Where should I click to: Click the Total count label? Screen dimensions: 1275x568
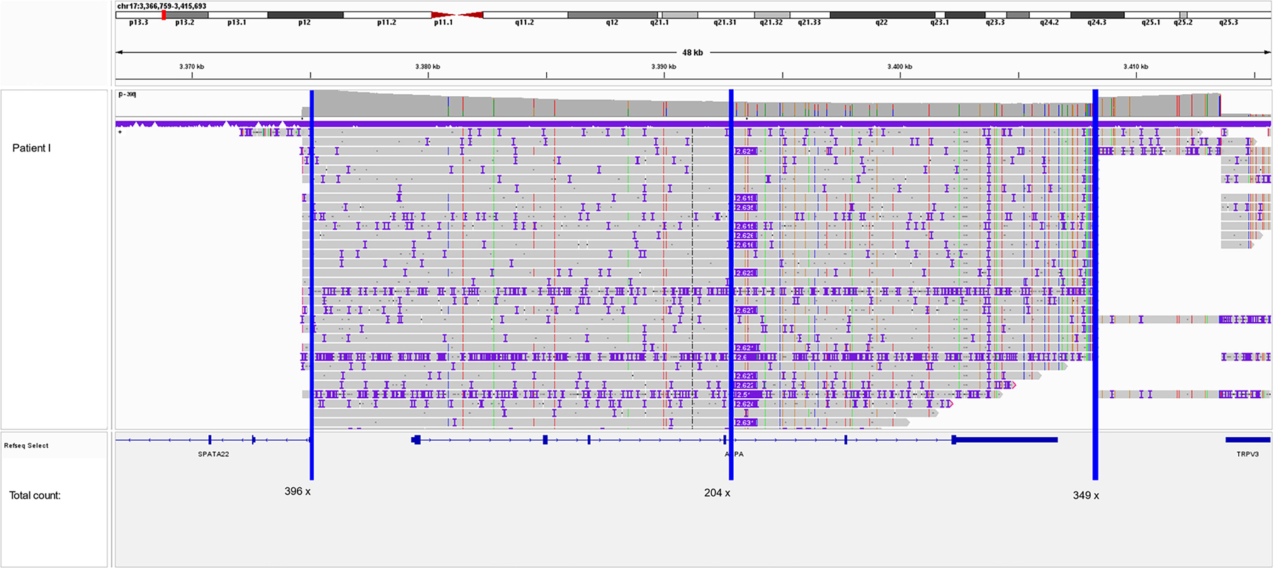[x=35, y=495]
